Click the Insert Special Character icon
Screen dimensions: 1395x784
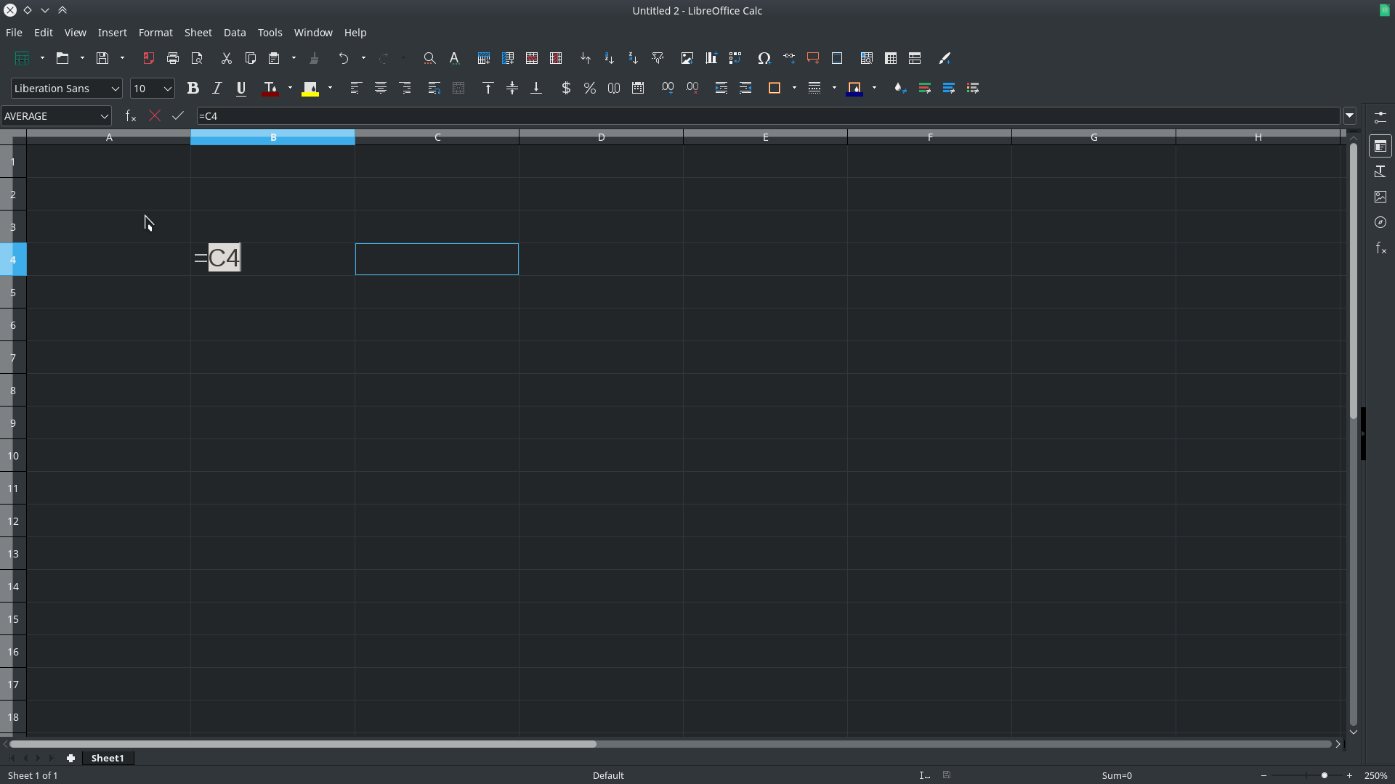click(764, 58)
